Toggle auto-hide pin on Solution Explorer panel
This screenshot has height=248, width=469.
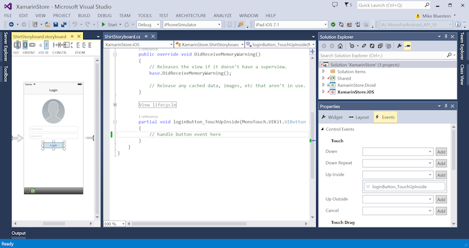445,37
